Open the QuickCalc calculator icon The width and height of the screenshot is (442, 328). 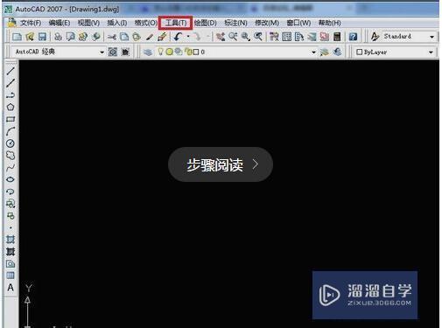tap(337, 37)
